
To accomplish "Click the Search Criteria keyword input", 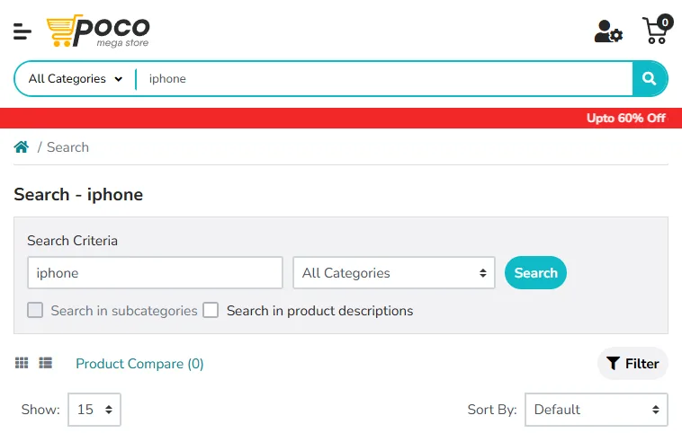I will point(156,273).
